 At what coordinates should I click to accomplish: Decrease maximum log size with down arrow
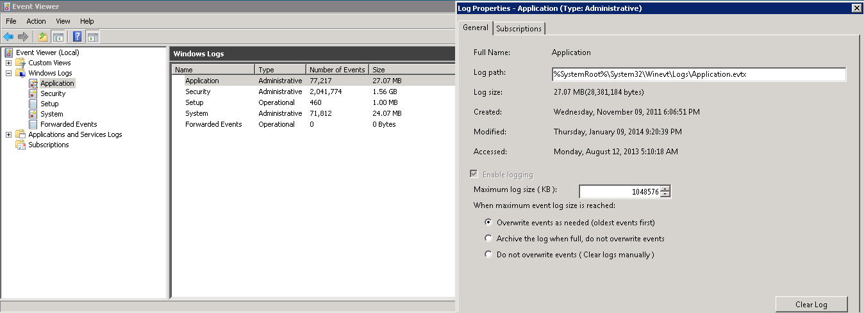[x=665, y=194]
